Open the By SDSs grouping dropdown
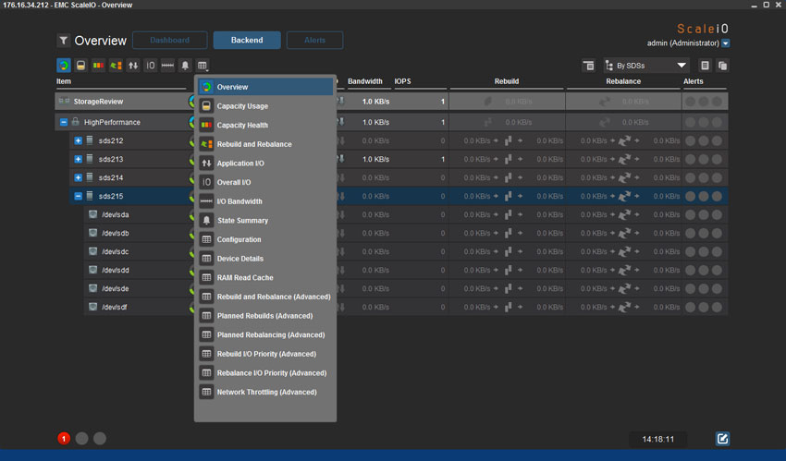 645,66
